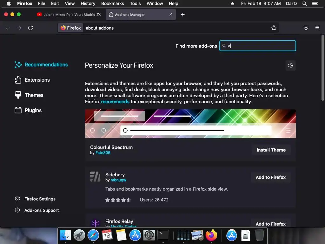The image size is (325, 244).
Task: Open macOS Notification Center icon
Action: [x=315, y=3]
